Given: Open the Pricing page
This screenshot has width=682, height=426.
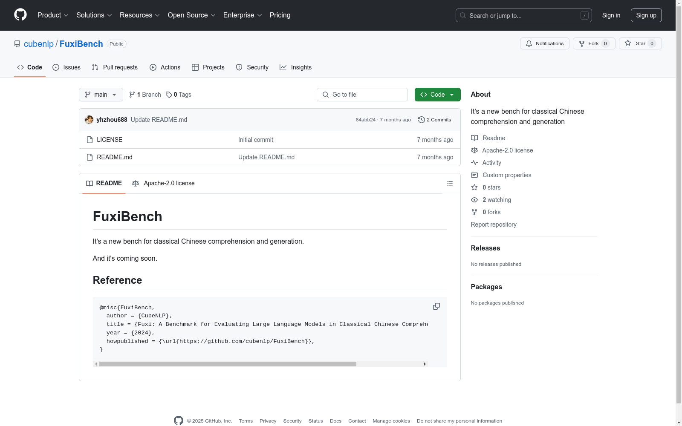Looking at the screenshot, I should [x=280, y=15].
